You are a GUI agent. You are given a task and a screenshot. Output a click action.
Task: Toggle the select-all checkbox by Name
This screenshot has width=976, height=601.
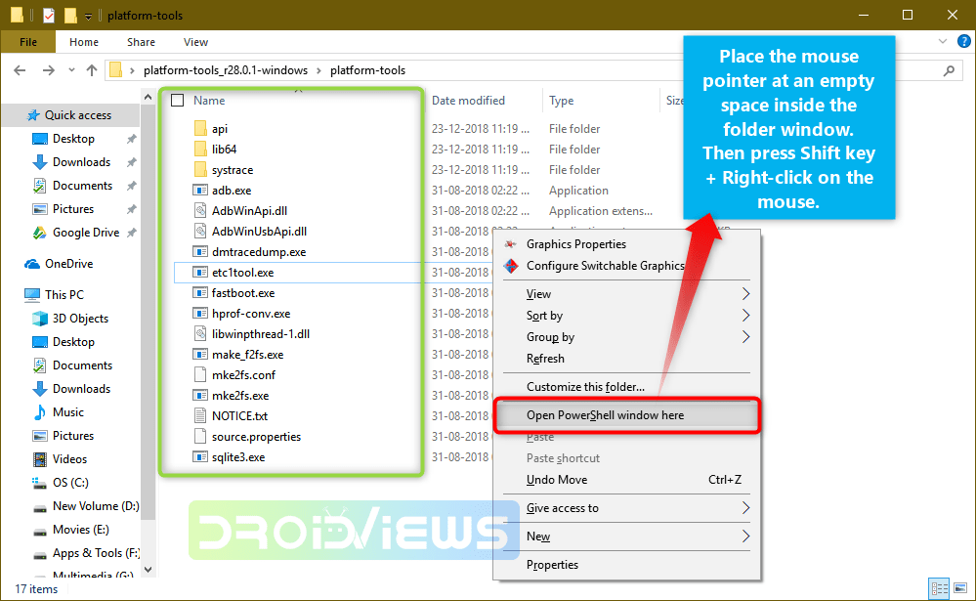(x=178, y=101)
